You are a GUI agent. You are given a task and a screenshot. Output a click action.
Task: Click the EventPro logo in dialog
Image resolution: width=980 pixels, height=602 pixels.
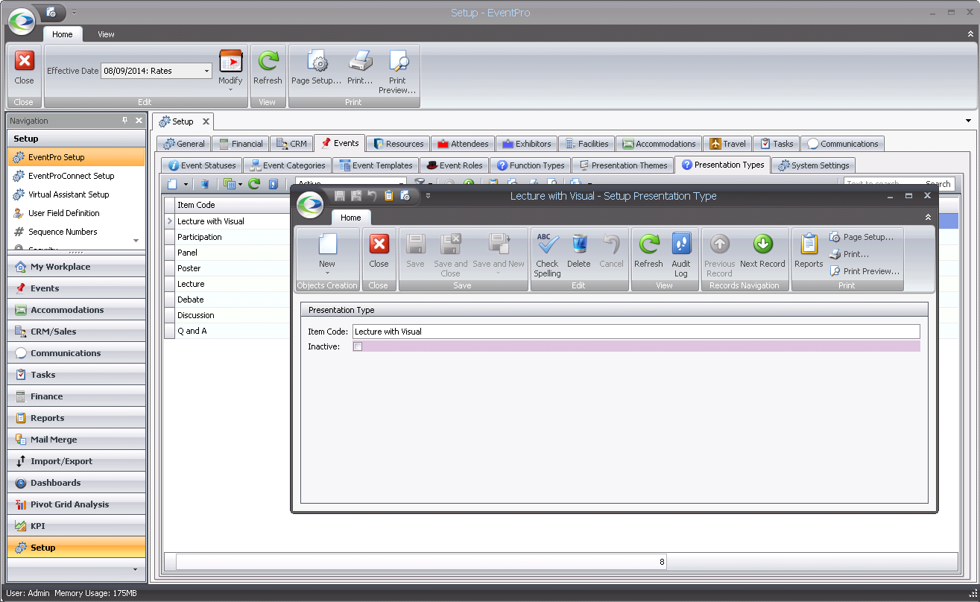coord(310,204)
